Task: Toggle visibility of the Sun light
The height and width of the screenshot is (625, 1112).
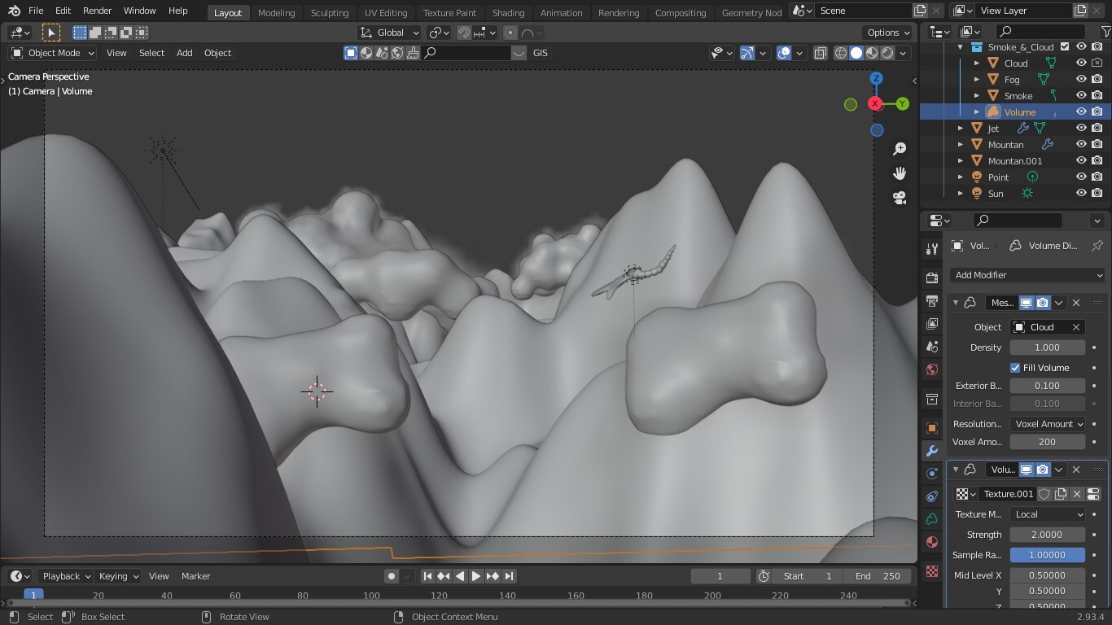Action: click(1081, 194)
